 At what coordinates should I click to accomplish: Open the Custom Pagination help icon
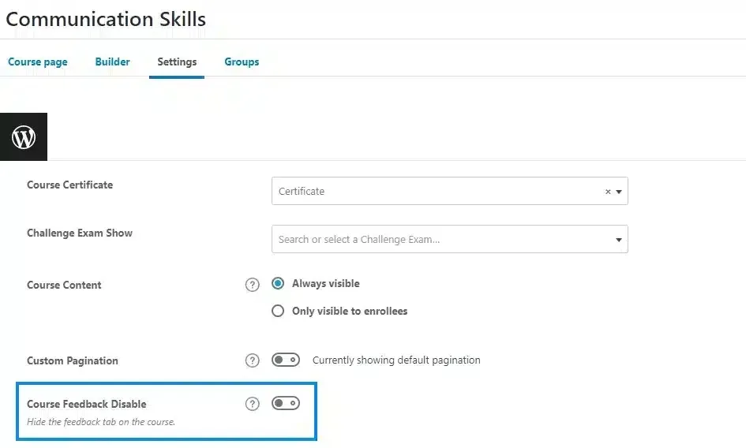click(252, 360)
